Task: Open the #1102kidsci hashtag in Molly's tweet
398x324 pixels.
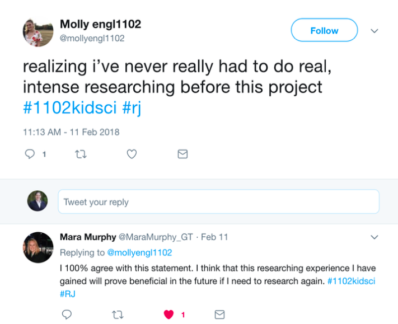Action: (x=70, y=107)
